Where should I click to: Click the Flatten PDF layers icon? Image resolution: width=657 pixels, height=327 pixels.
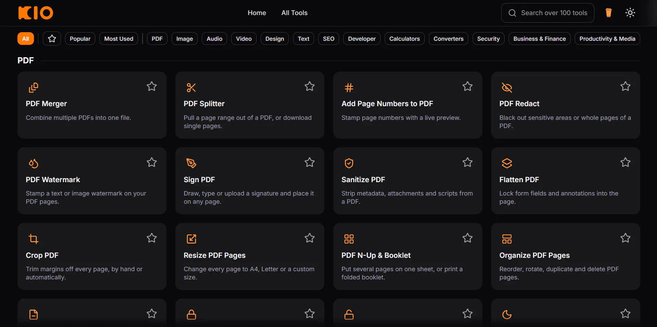[507, 163]
